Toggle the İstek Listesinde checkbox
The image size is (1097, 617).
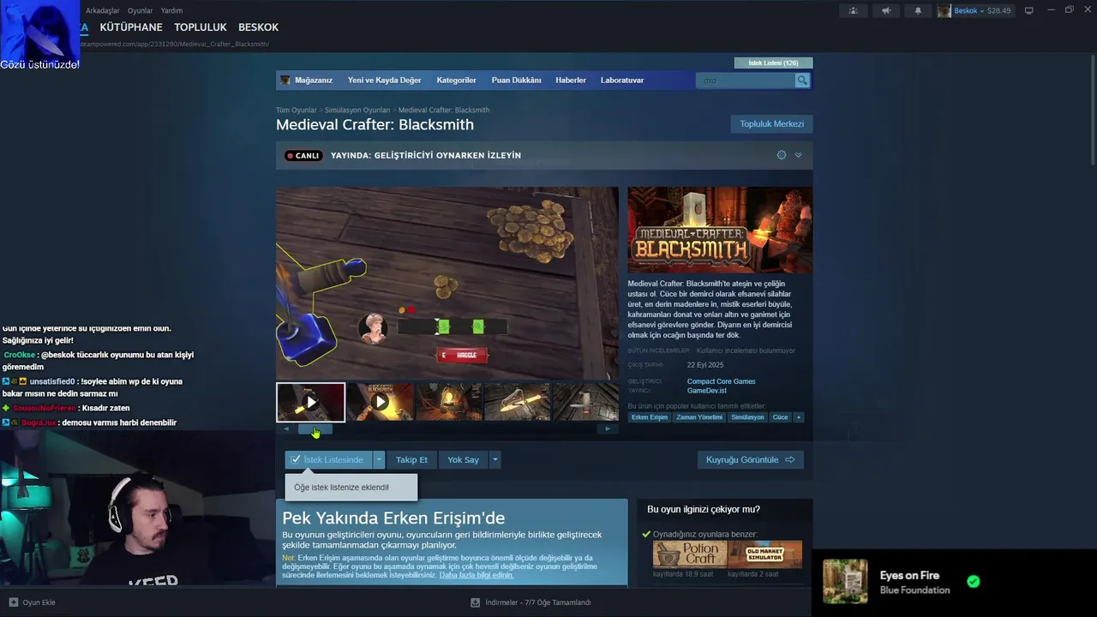(x=296, y=460)
